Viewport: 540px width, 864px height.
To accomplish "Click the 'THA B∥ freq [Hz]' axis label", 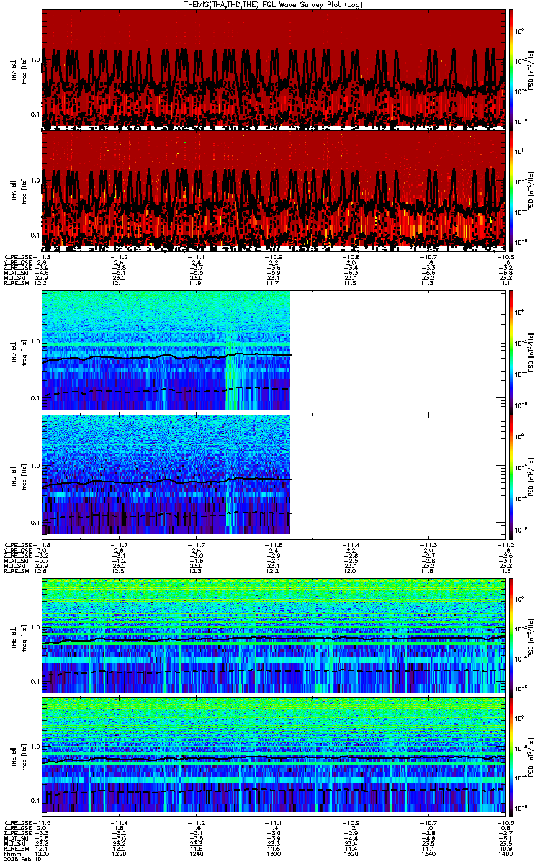I will (x=18, y=191).
